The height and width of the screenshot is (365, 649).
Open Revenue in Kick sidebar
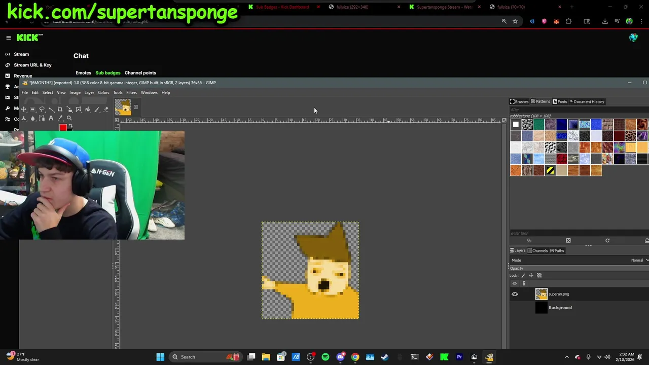[23, 76]
